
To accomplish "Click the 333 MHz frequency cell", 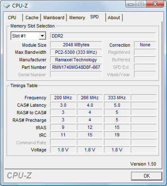I will pyautogui.click(x=117, y=98).
